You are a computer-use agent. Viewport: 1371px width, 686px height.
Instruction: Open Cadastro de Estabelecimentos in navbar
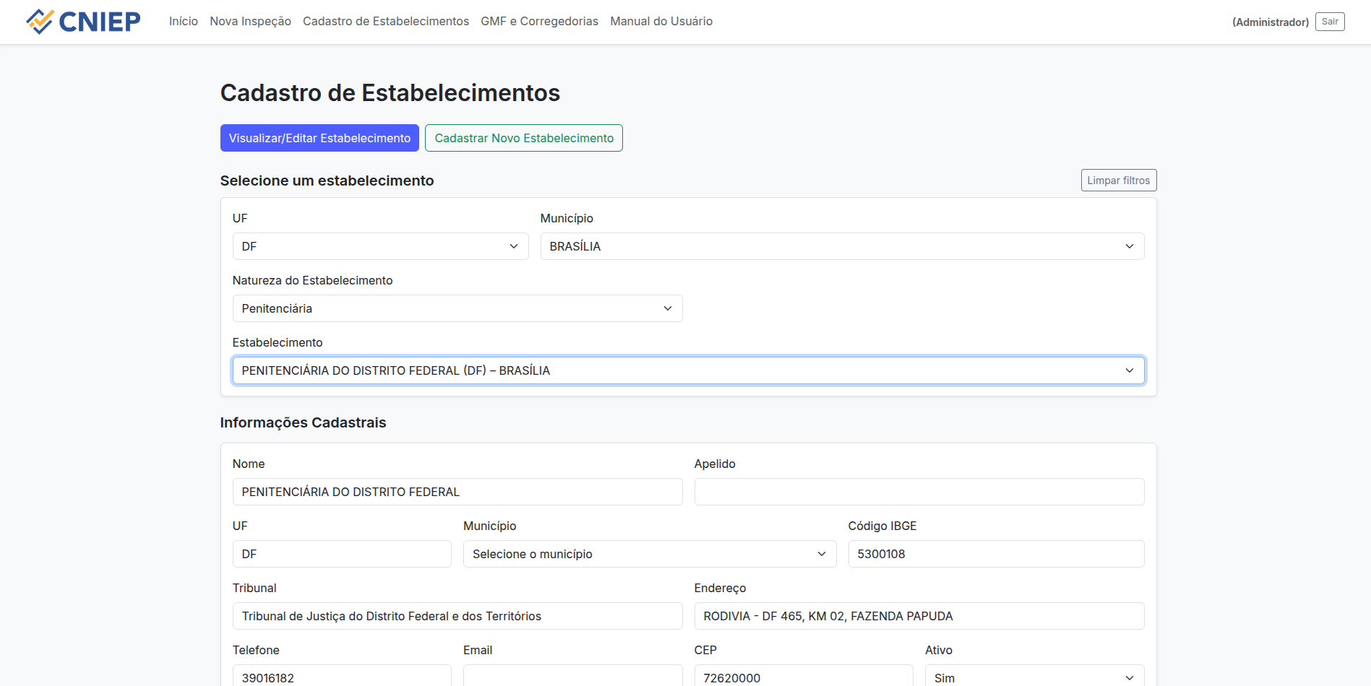coord(386,22)
